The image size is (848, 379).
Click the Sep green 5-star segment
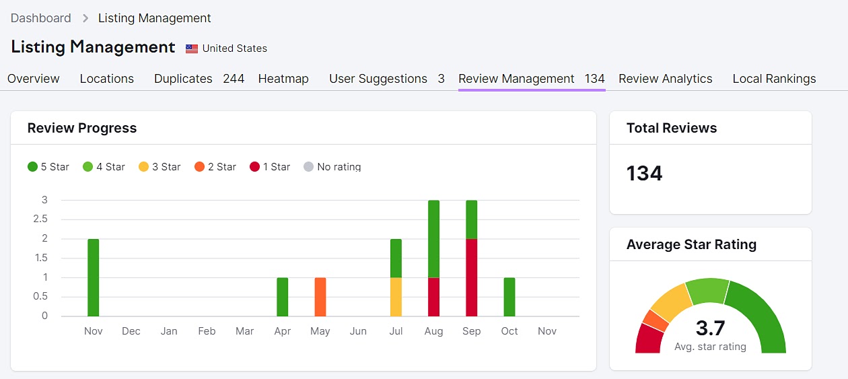click(472, 219)
